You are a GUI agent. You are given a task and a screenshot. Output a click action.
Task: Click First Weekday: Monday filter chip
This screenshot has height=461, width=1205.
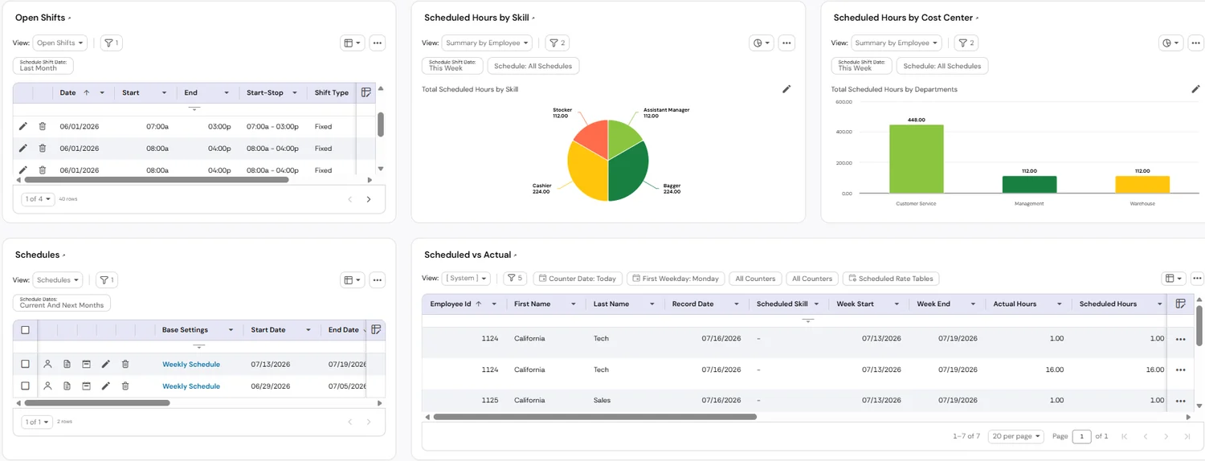[x=676, y=279]
